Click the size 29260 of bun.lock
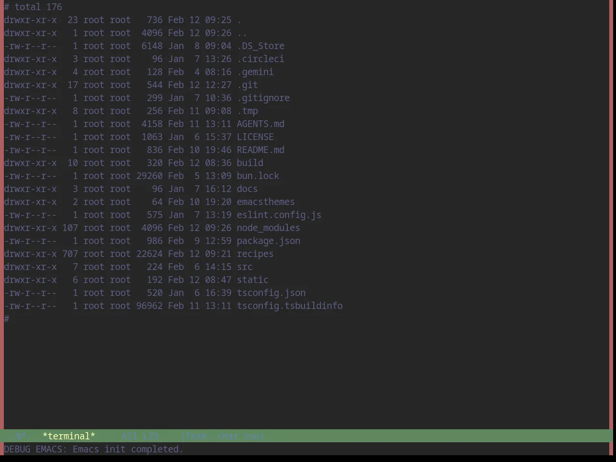This screenshot has height=462, width=616. click(149, 176)
